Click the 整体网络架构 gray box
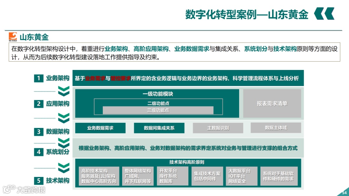 click(138, 176)
